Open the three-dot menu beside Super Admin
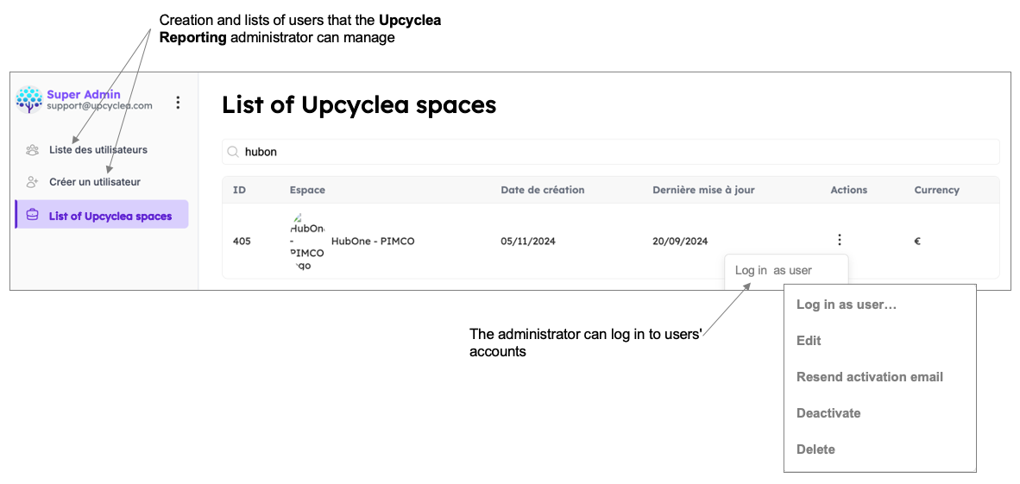1020x484 pixels. pyautogui.click(x=179, y=102)
